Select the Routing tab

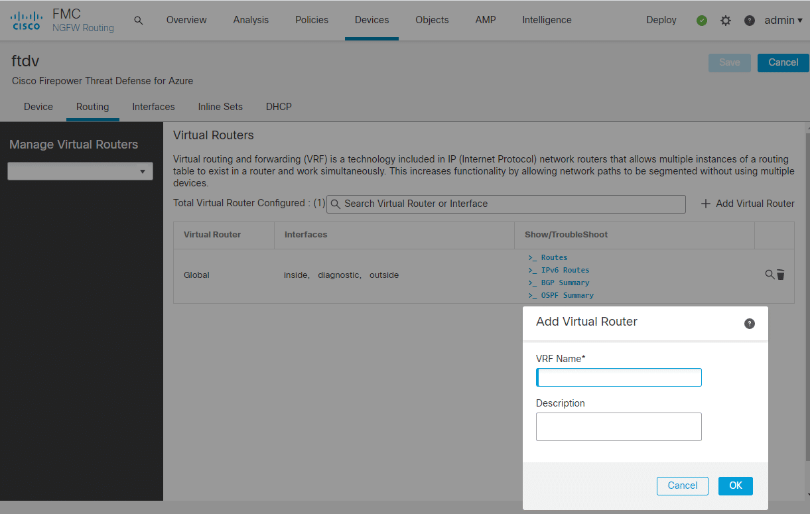coord(93,107)
